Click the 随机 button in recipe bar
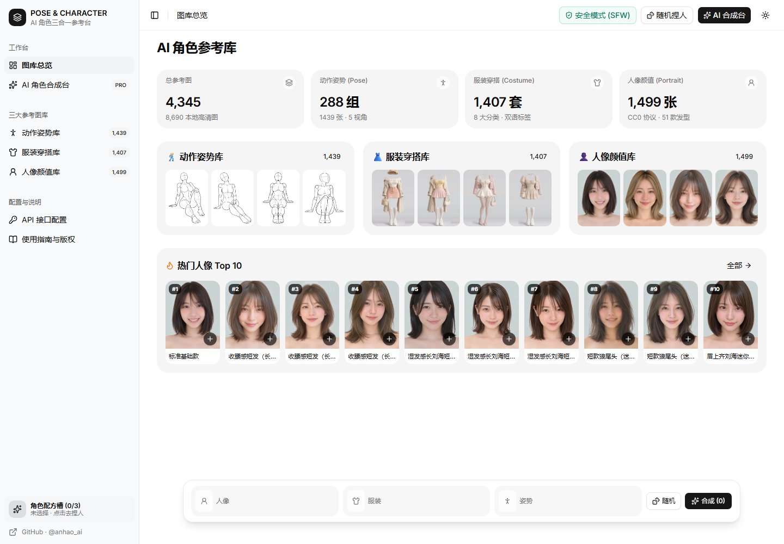Image resolution: width=784 pixels, height=544 pixels. (x=664, y=501)
